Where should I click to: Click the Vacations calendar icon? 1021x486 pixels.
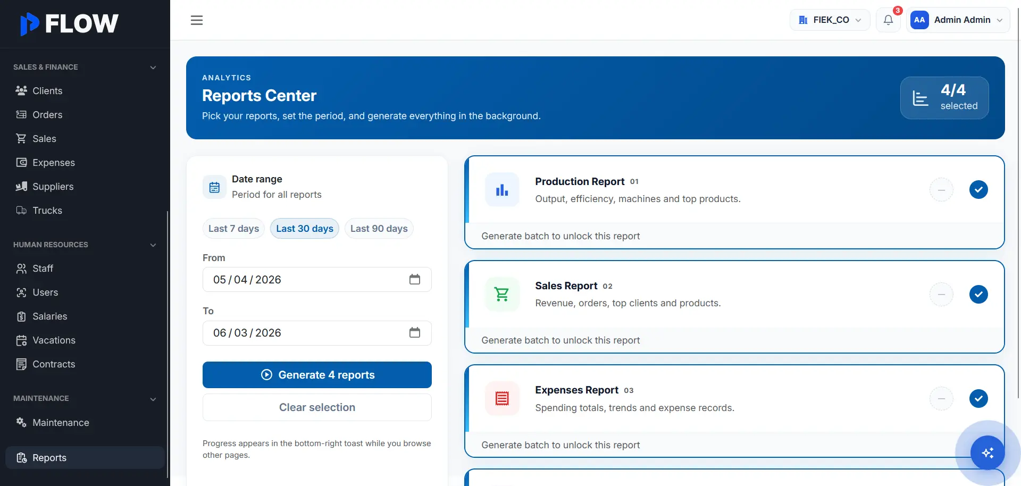point(21,340)
